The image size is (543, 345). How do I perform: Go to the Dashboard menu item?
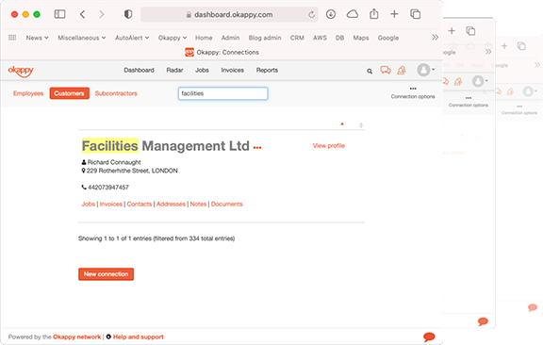pos(139,70)
